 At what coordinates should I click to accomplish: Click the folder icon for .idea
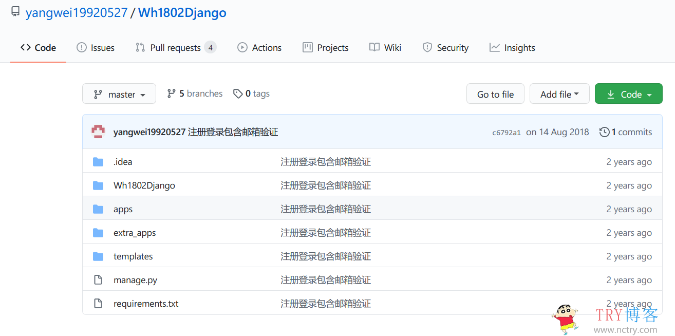(x=98, y=162)
